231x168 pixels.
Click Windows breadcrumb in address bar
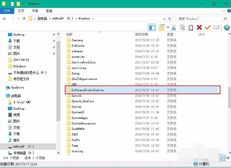pos(84,18)
